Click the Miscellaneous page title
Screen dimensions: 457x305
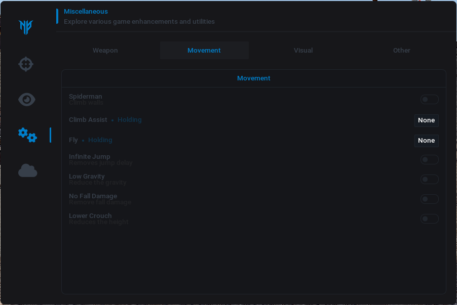[86, 12]
